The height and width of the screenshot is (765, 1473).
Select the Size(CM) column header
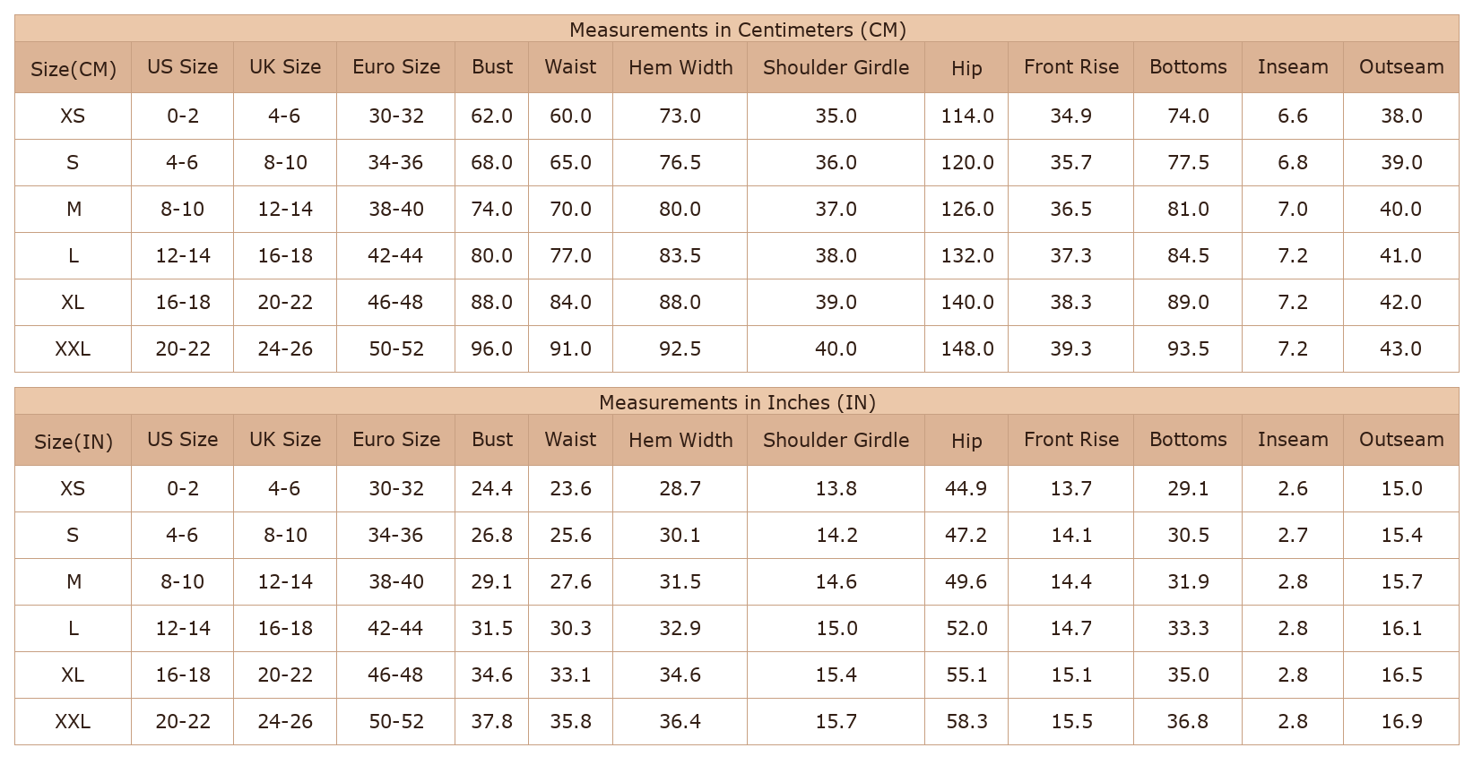pos(74,68)
